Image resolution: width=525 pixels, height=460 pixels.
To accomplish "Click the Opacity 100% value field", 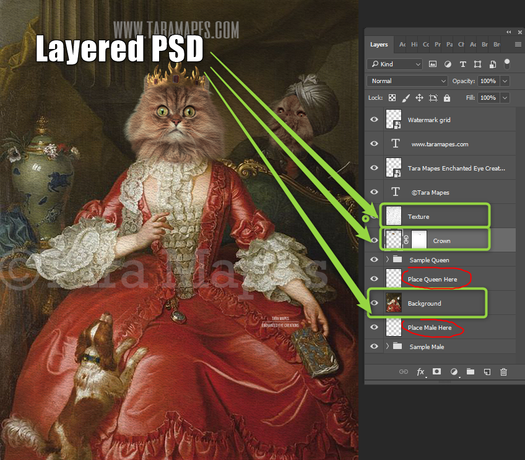I will click(488, 81).
